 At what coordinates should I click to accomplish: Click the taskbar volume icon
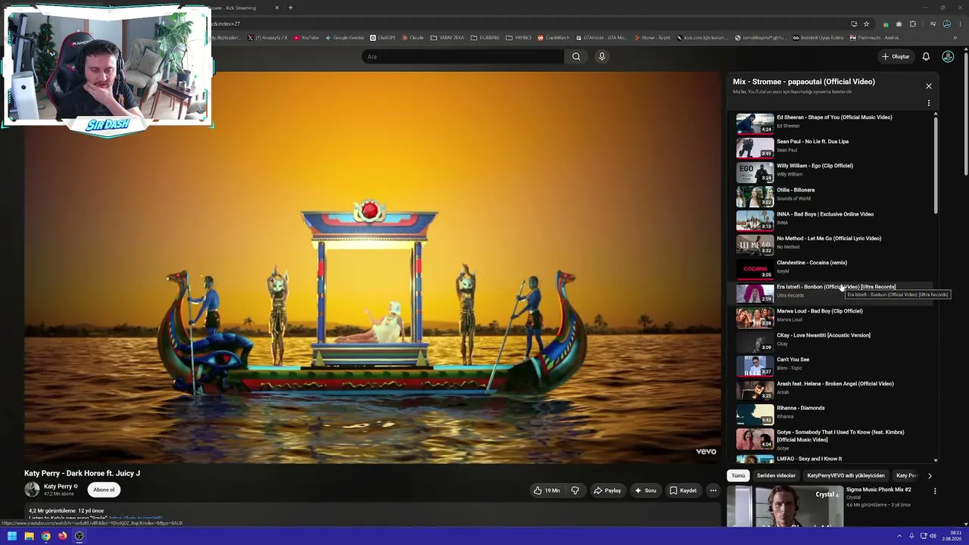933,536
